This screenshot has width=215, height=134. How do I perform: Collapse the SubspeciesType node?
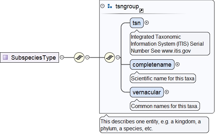point(62,57)
